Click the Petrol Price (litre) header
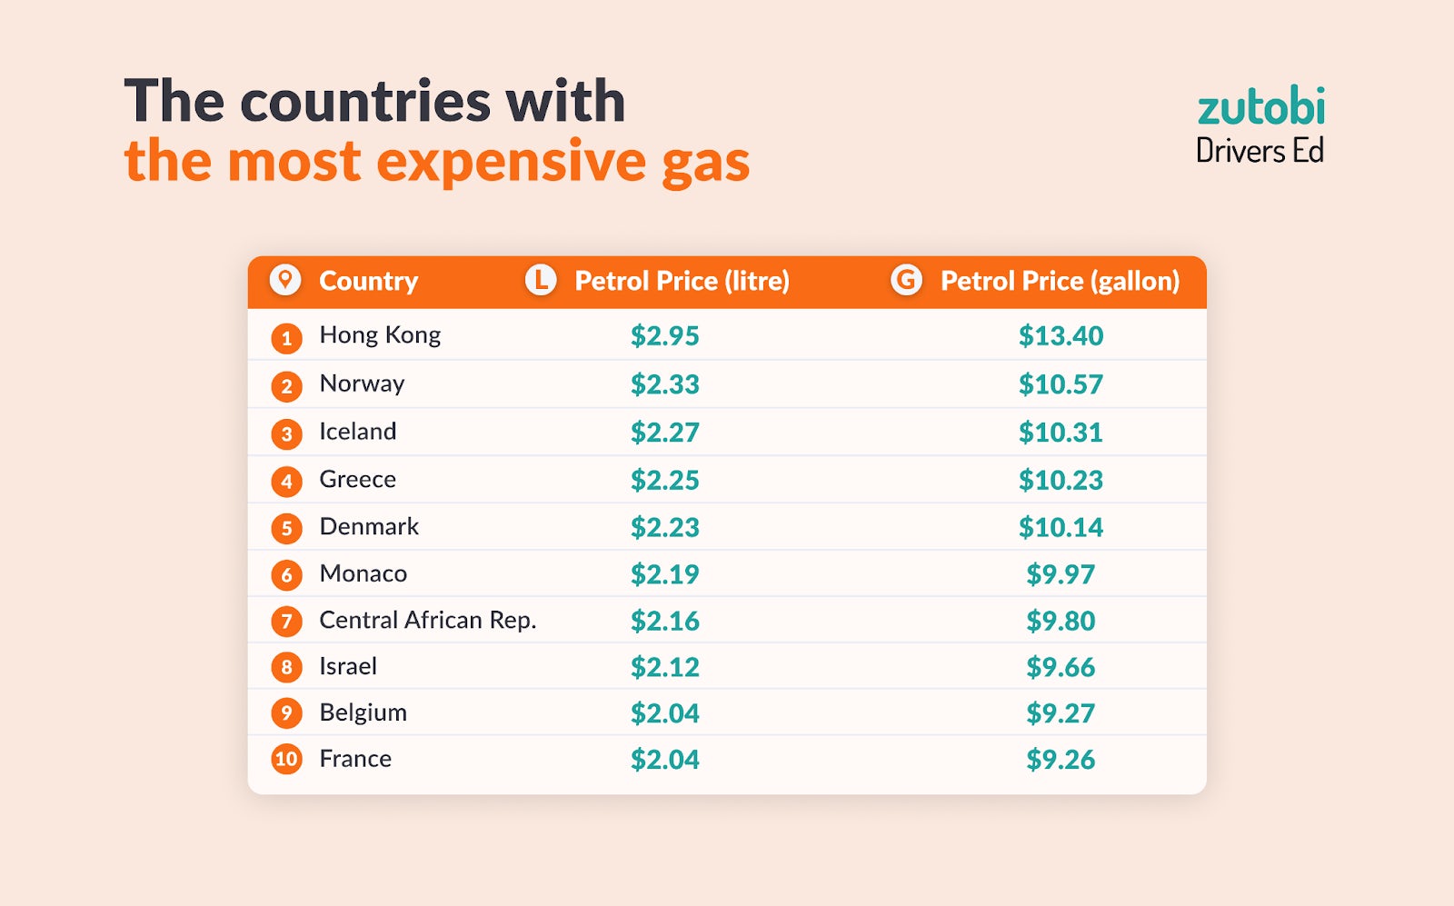 click(682, 281)
